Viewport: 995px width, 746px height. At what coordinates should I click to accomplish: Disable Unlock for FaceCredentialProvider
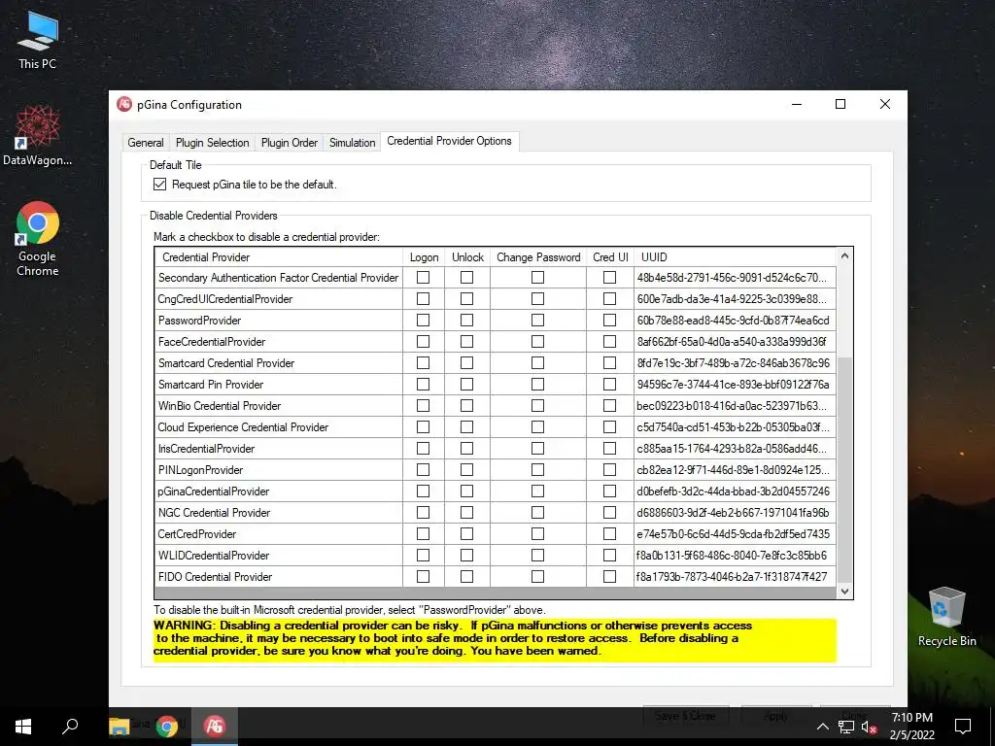(467, 341)
